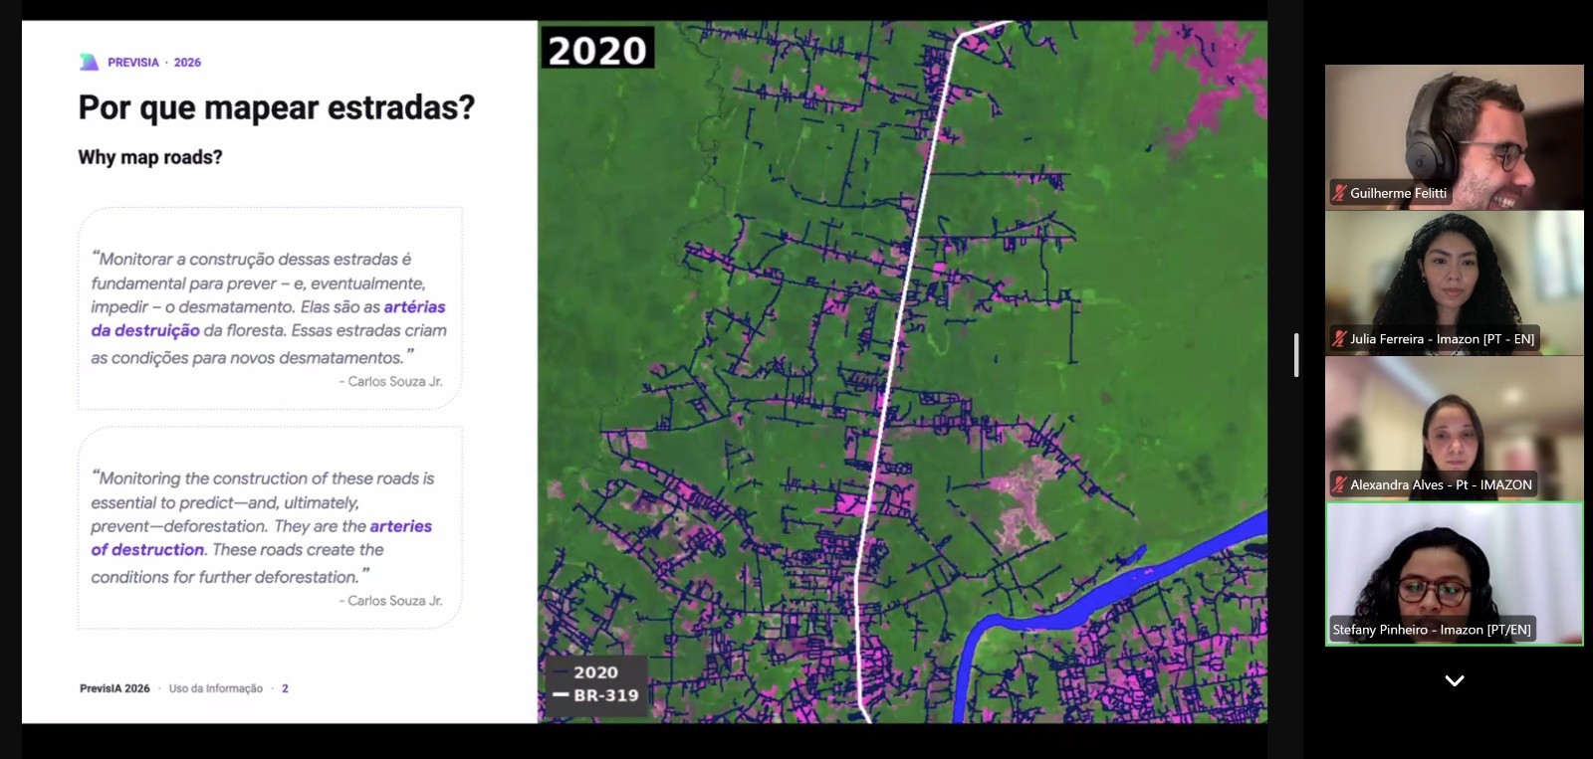Click the slide page number "2" in the footer
This screenshot has width=1593, height=759.
pos(285,688)
